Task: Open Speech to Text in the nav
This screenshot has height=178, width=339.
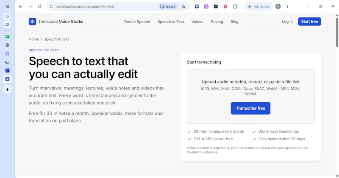Action: point(171,22)
